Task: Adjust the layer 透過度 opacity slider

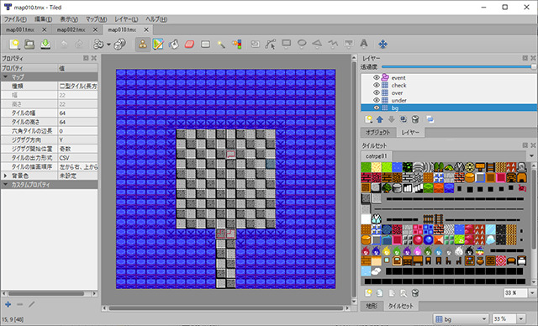Action: coord(458,67)
